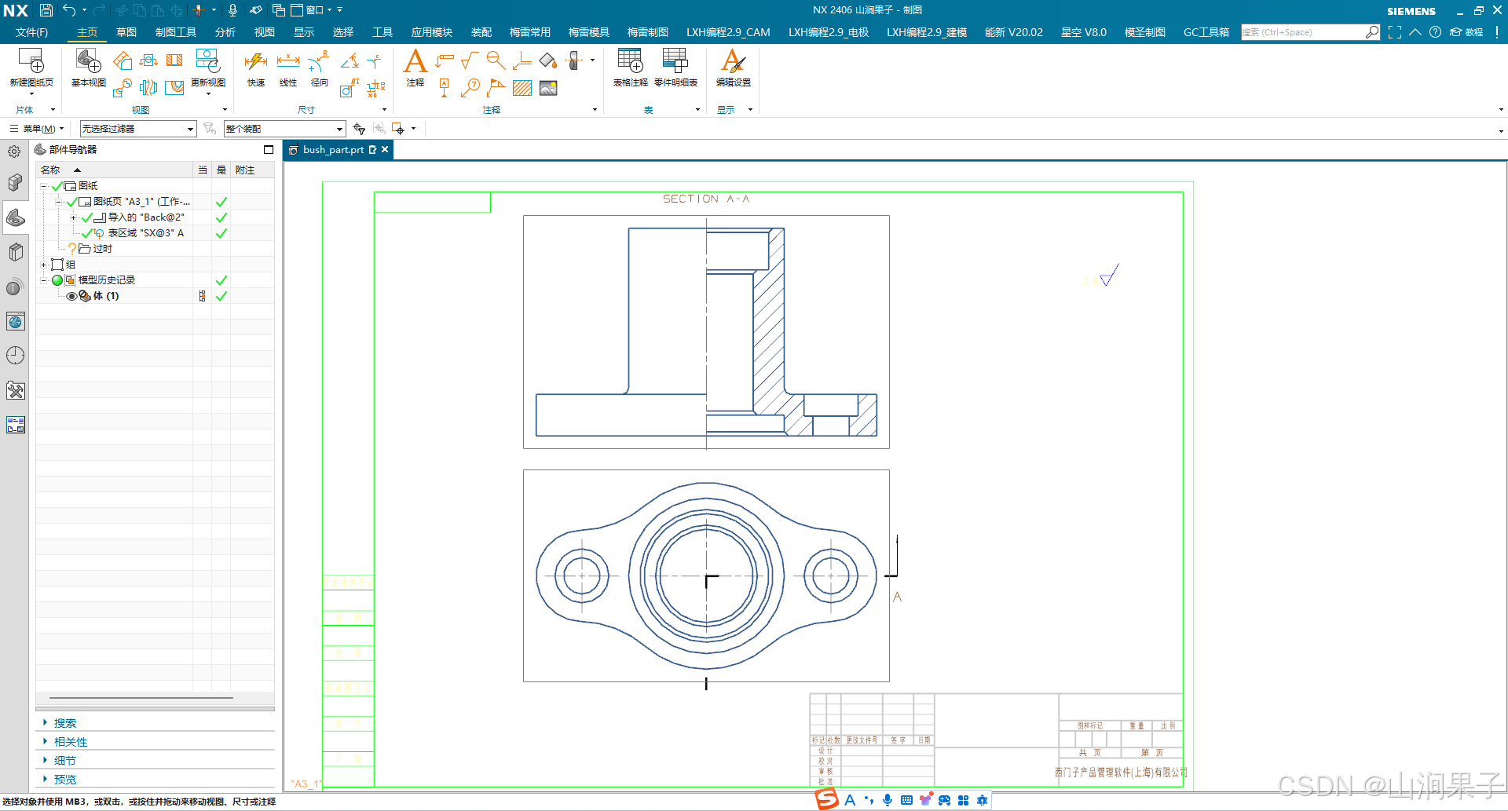Expand the 相关性 section
Image resolution: width=1508 pixels, height=811 pixels.
point(71,742)
